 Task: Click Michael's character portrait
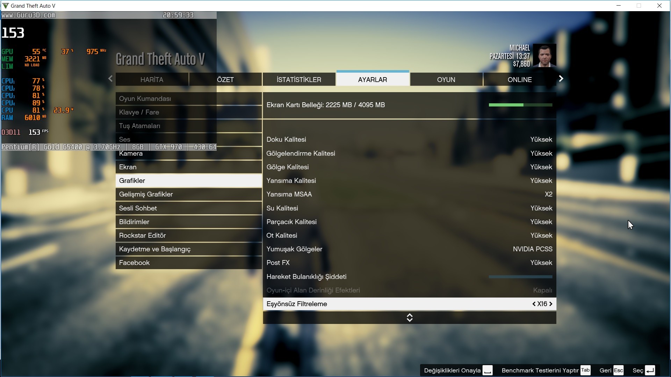pos(544,56)
